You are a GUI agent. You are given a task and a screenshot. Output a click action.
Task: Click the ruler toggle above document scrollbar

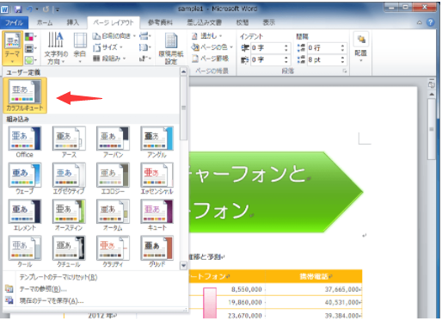point(432,84)
